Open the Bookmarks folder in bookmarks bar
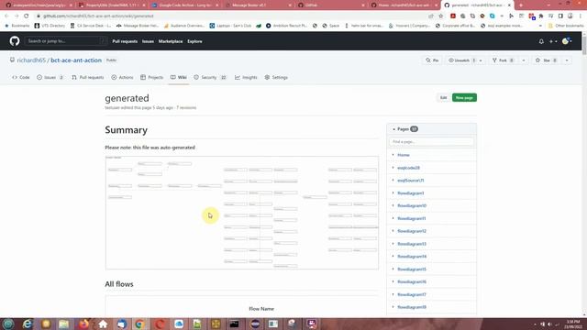This screenshot has height=330, width=587. (17, 26)
